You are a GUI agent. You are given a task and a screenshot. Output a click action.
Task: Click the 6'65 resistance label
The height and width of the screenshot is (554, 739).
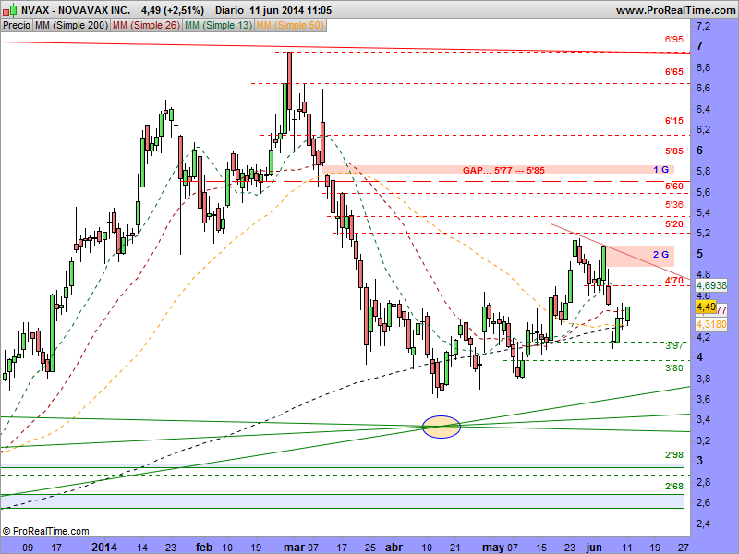point(674,72)
